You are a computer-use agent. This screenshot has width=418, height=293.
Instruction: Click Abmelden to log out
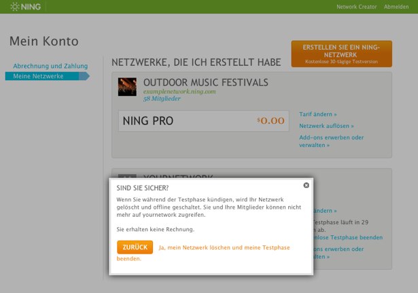point(396,7)
